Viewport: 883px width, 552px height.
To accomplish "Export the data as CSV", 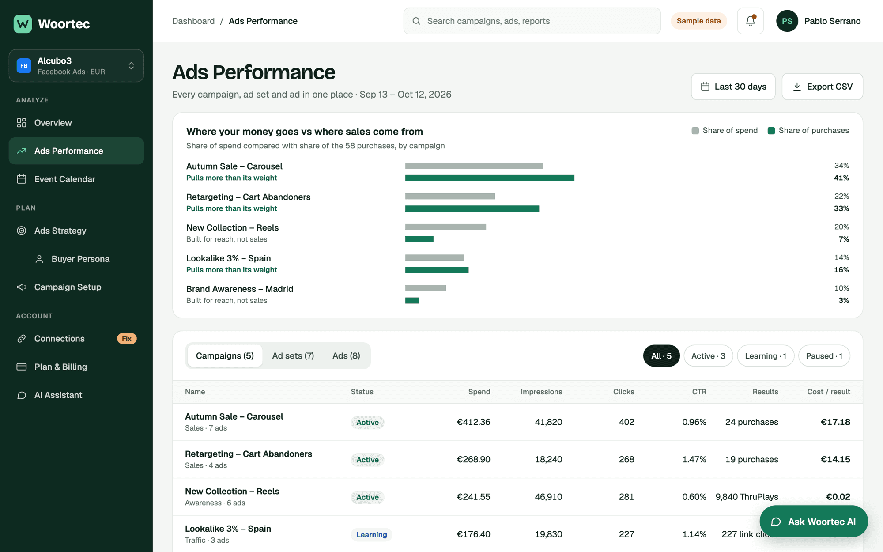I will tap(822, 87).
